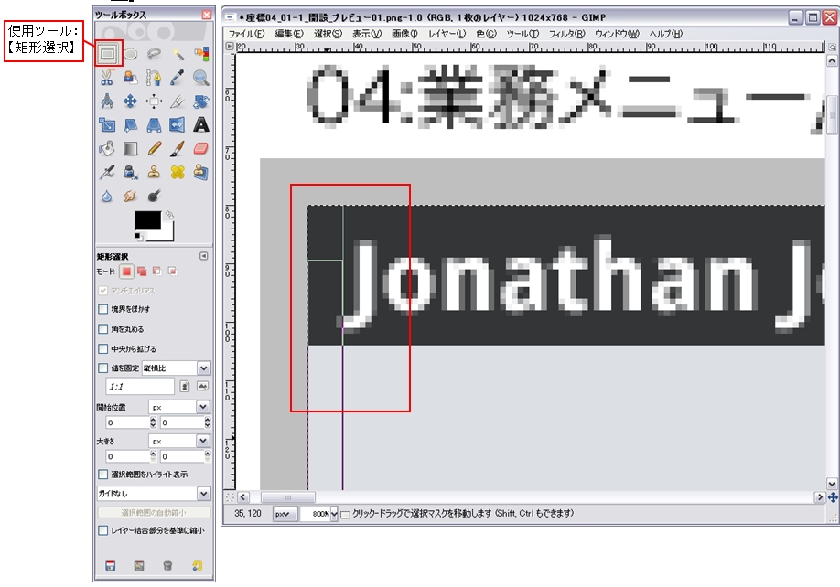Open the レイヤー menu
Viewport: 840px width, 587px height.
(x=447, y=34)
